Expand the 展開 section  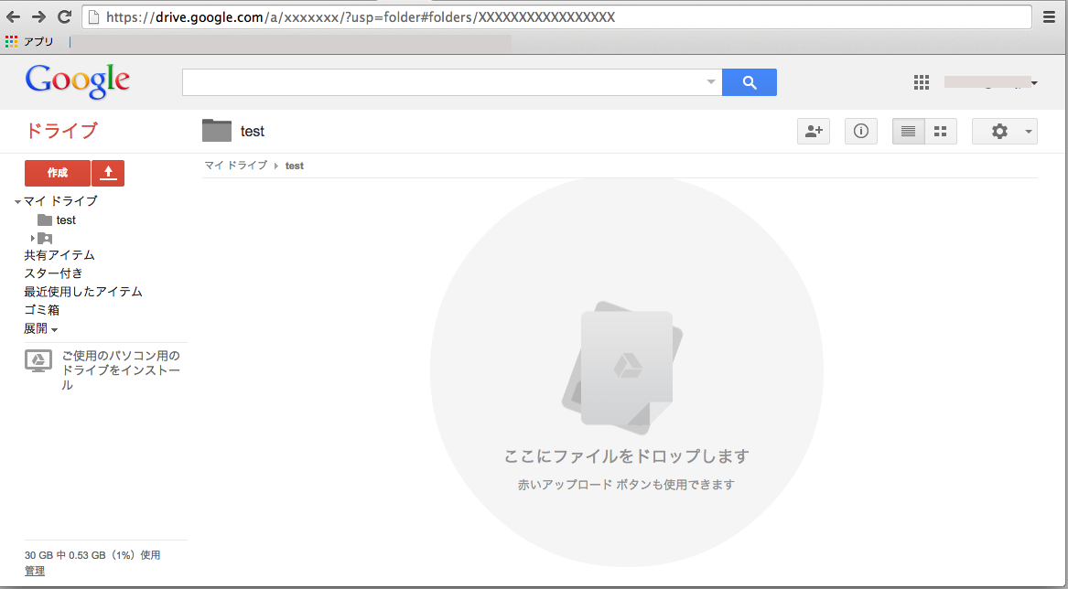pyautogui.click(x=40, y=327)
